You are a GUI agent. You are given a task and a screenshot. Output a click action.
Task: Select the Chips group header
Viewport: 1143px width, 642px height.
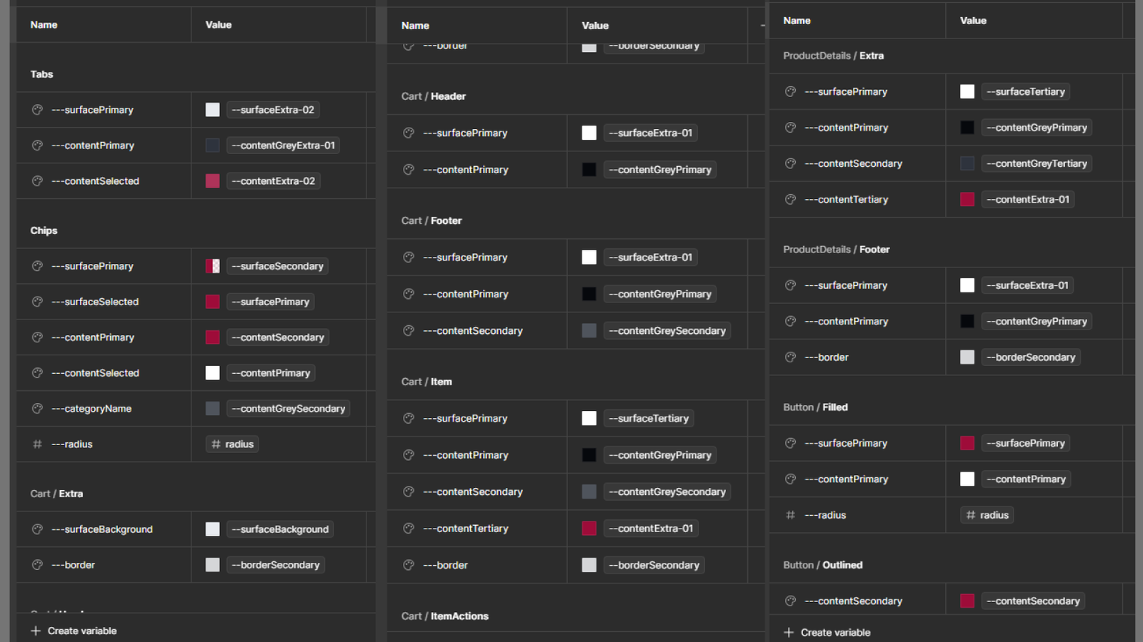(x=44, y=230)
